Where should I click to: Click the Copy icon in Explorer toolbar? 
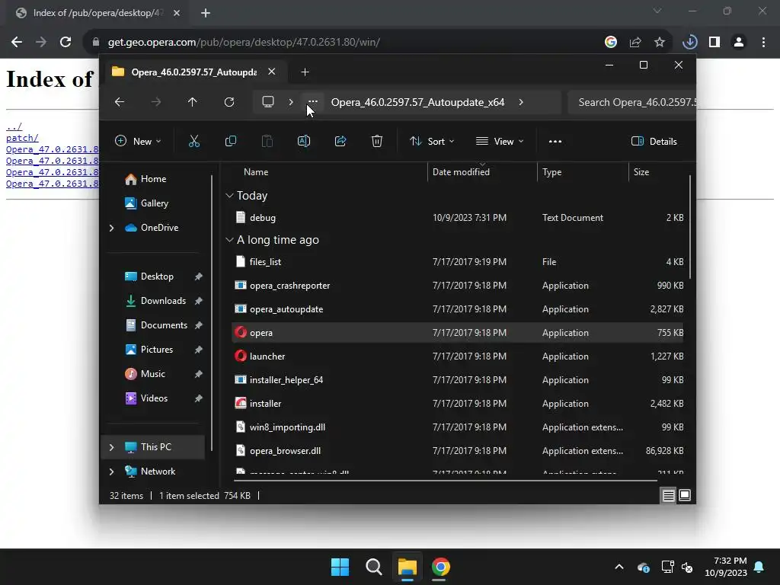coord(230,141)
